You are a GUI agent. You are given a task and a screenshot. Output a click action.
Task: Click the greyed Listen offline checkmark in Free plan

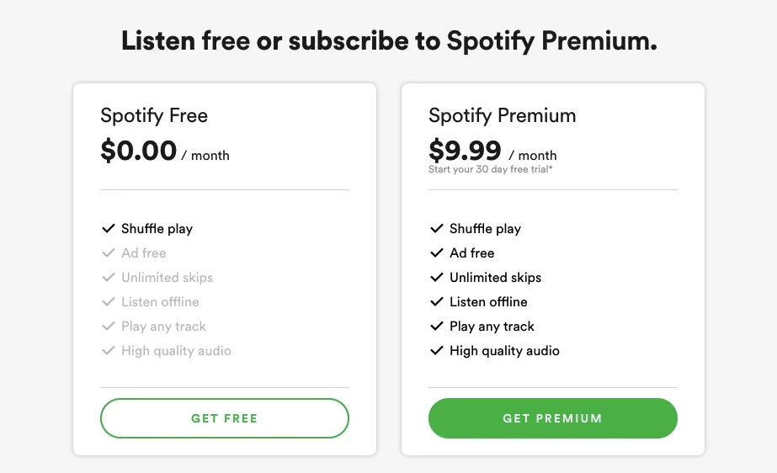tap(108, 301)
